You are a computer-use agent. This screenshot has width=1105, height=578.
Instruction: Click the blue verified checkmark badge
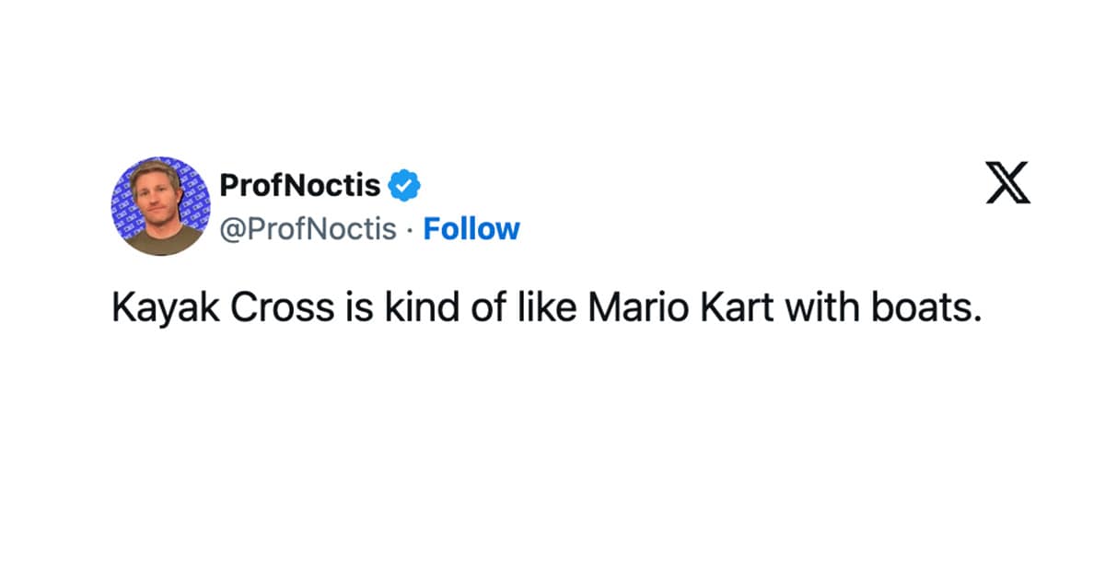click(x=403, y=185)
